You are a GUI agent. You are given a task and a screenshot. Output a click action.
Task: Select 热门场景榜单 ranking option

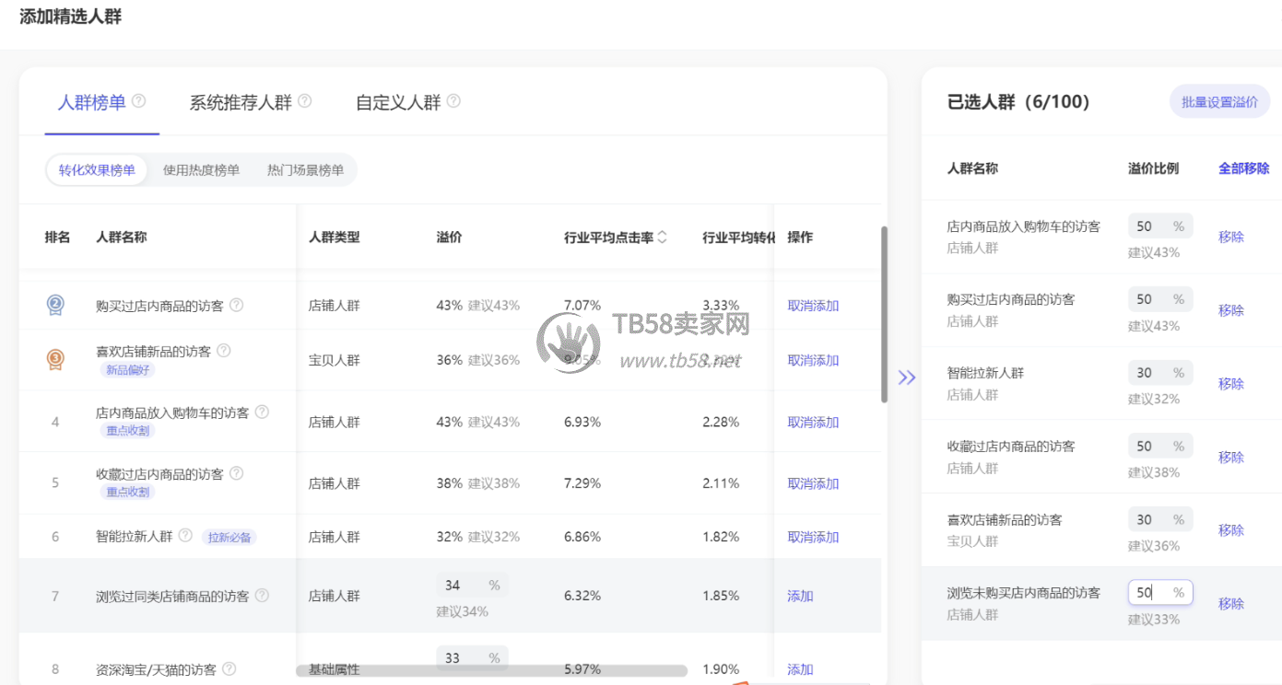305,170
